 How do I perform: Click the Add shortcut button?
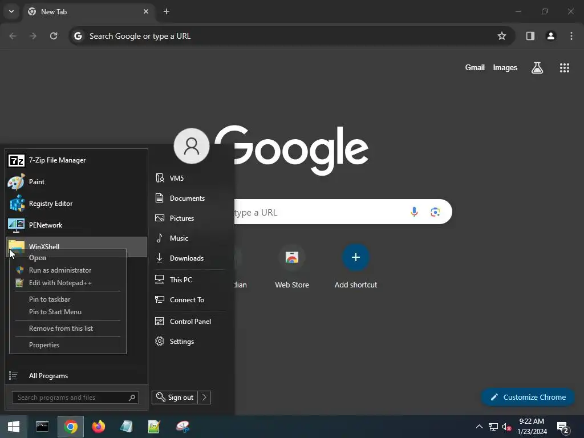[x=356, y=266]
